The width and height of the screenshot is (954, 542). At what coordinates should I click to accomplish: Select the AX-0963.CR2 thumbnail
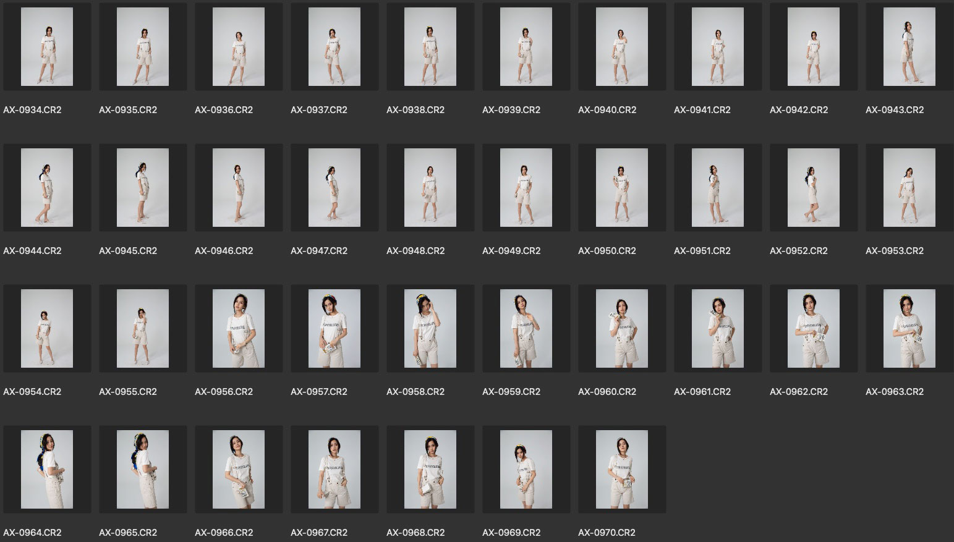(x=909, y=329)
